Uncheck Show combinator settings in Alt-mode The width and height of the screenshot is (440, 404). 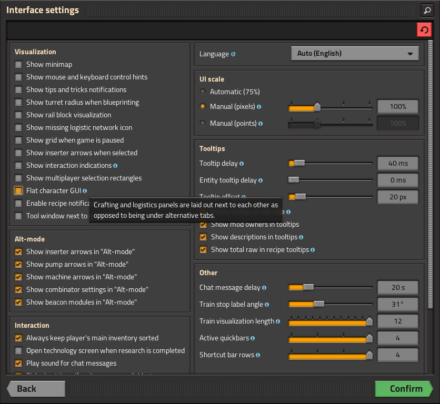click(18, 289)
